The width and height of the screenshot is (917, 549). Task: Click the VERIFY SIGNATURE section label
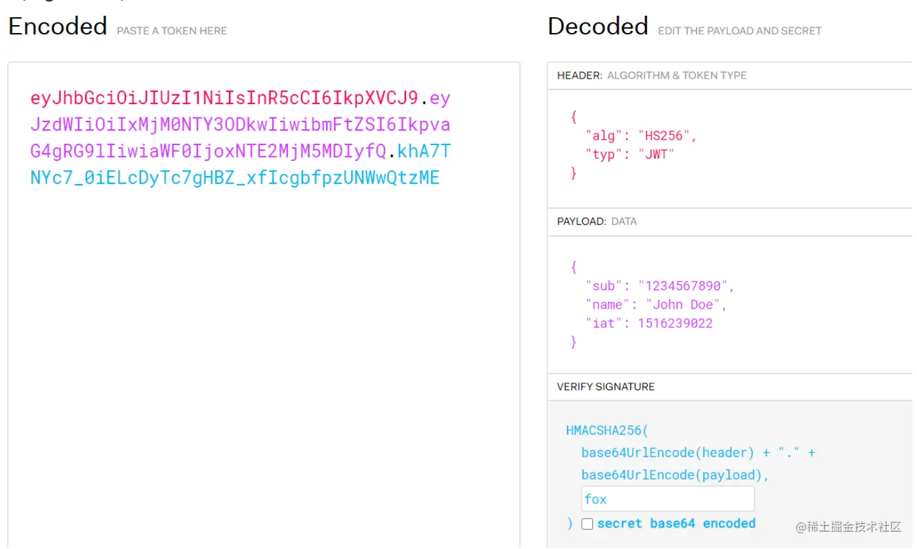605,387
